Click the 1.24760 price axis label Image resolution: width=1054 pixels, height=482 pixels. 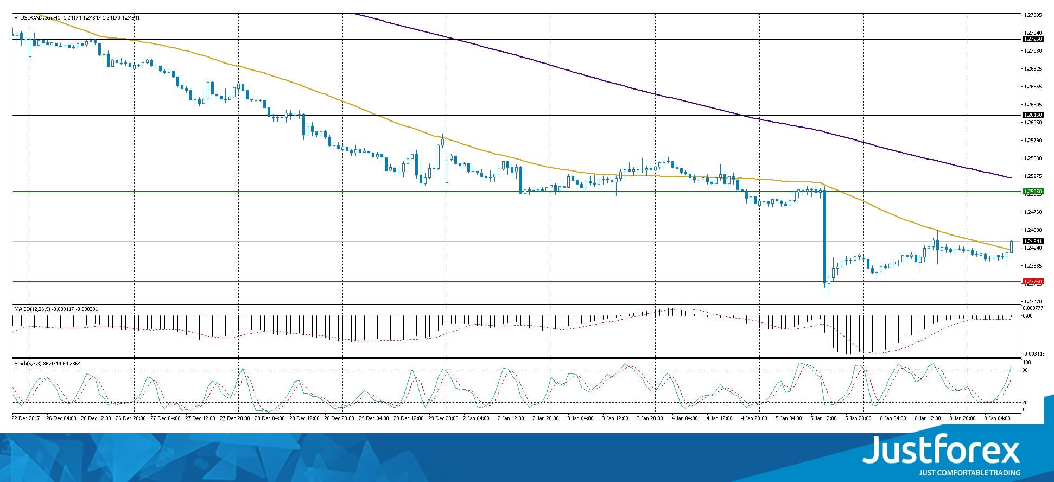click(1033, 212)
